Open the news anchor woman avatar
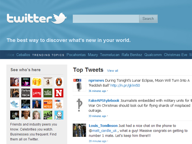This screenshot has height=144, width=192. tap(37, 104)
